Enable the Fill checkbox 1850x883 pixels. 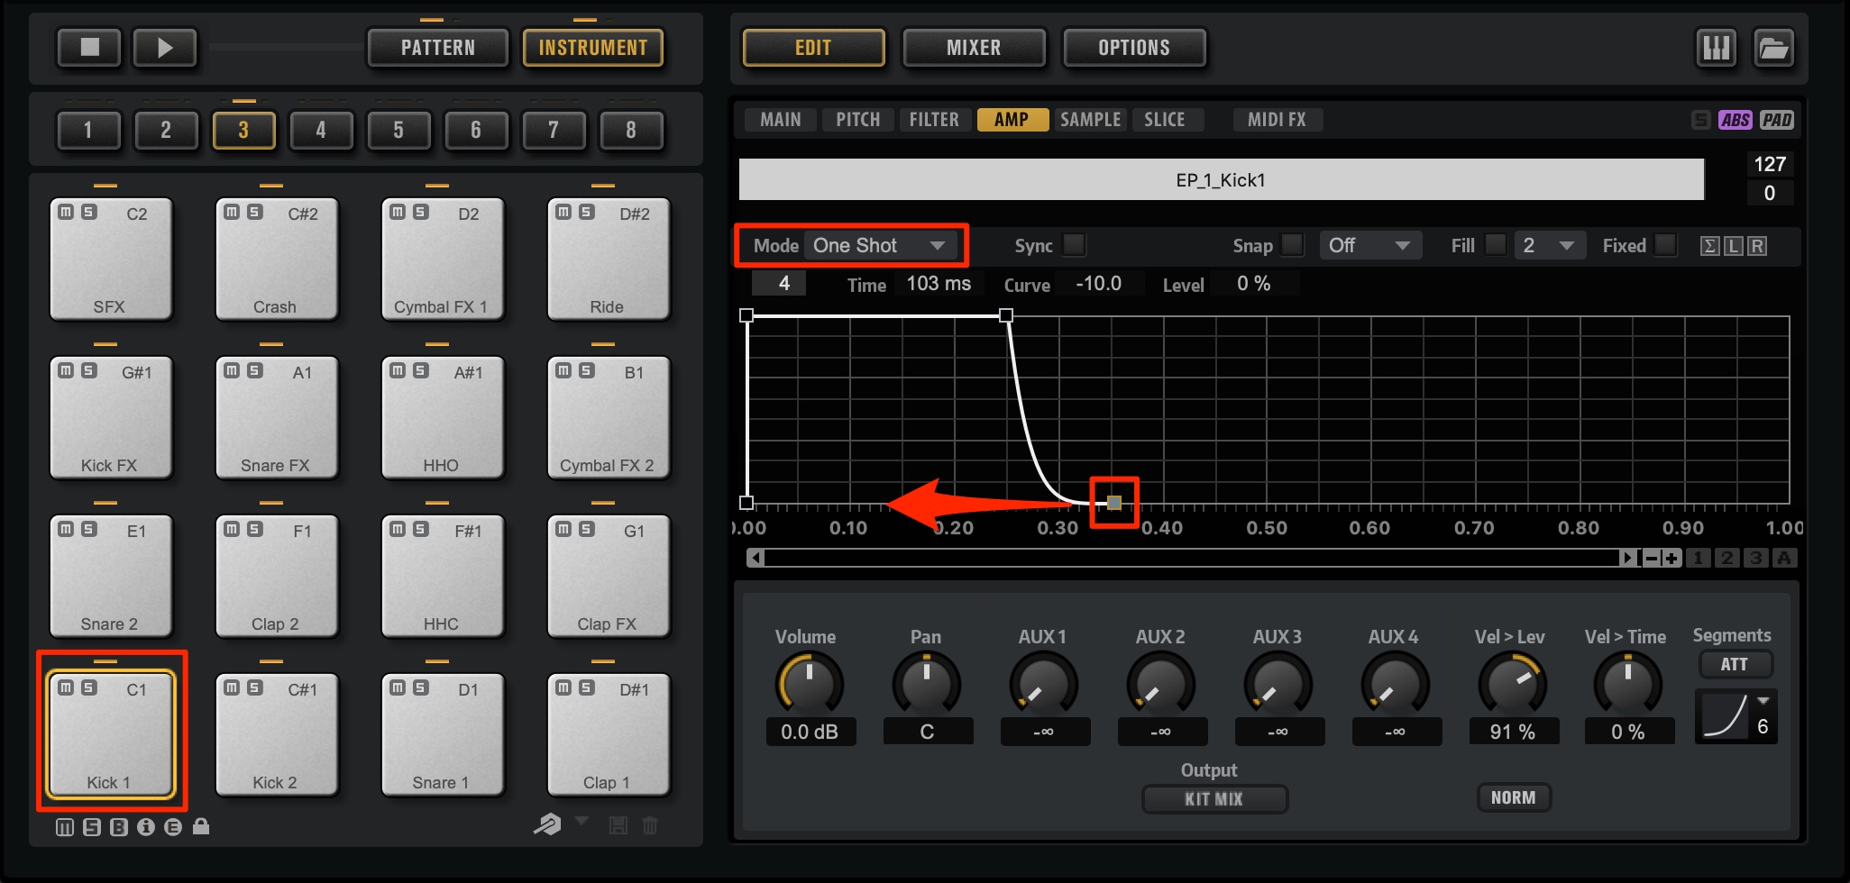click(x=1496, y=244)
